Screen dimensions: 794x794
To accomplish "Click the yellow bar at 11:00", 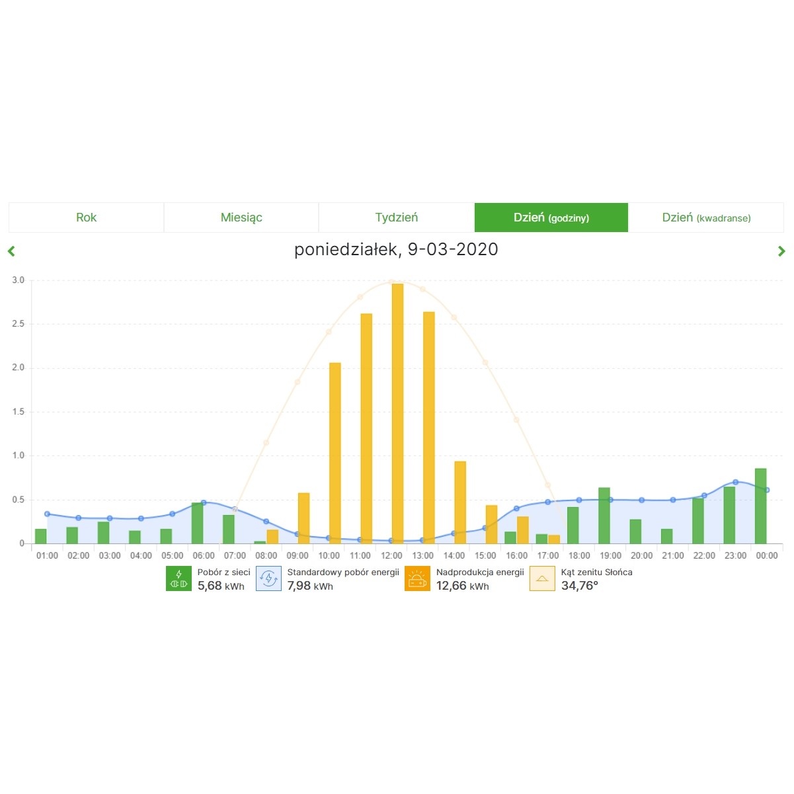I will pos(366,428).
